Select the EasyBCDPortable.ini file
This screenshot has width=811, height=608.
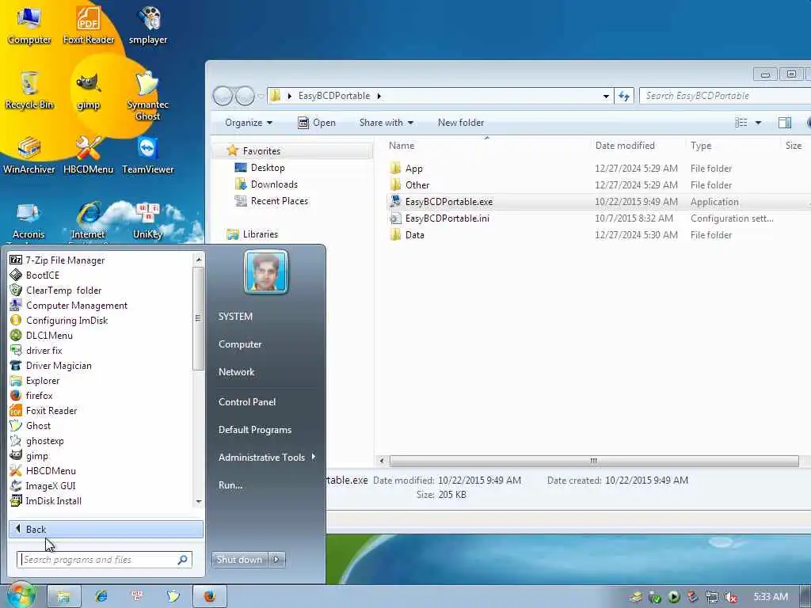(x=447, y=218)
